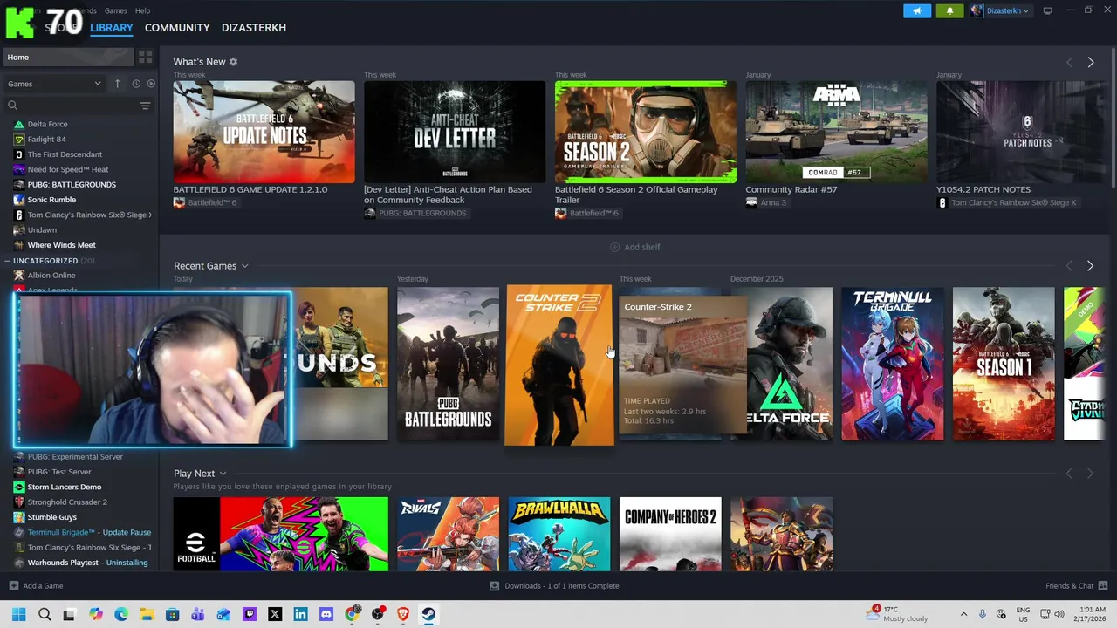
Task: Open LinkedIn taskbar icon
Action: coord(300,614)
